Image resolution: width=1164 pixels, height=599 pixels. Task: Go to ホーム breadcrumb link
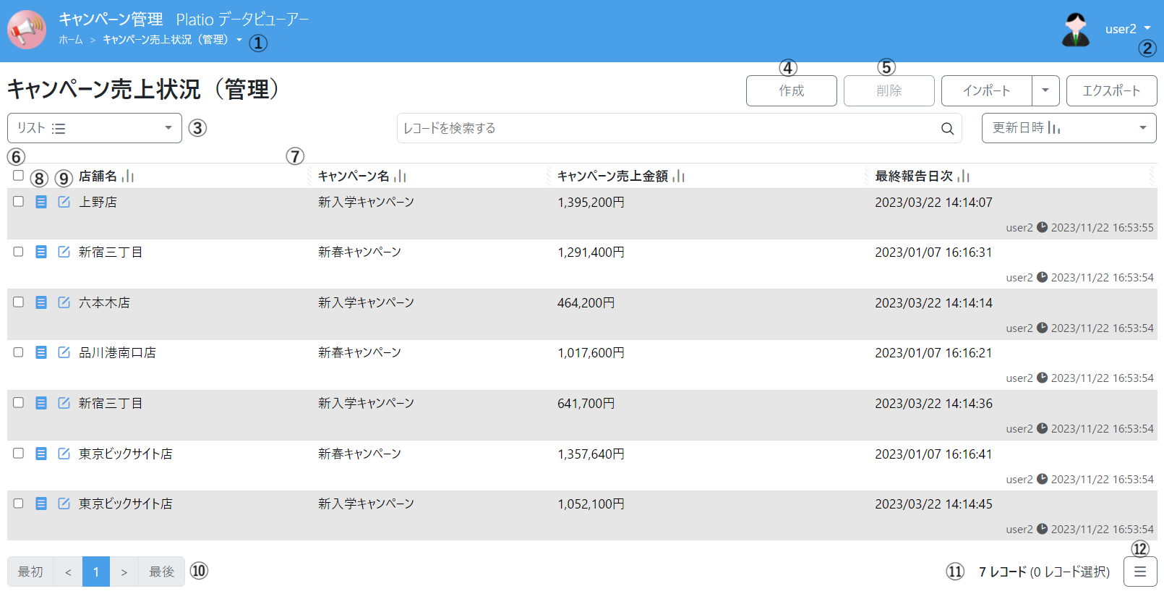tap(71, 40)
